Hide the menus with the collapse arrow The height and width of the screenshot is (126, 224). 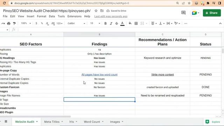[x=220, y=23]
